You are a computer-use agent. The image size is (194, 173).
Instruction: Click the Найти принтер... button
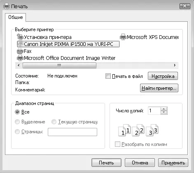click(159, 88)
